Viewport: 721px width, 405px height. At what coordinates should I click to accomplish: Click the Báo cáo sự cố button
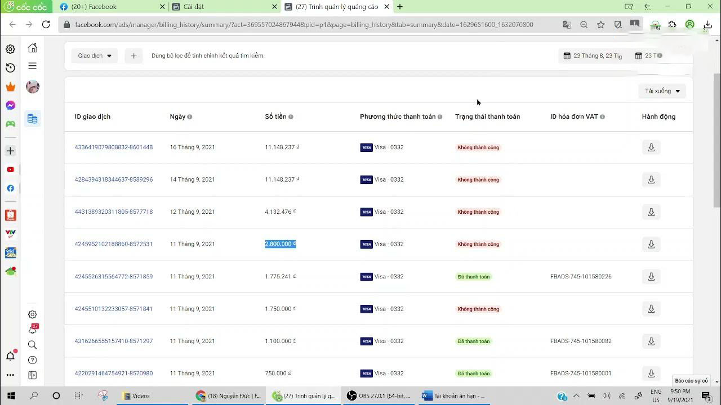click(691, 381)
